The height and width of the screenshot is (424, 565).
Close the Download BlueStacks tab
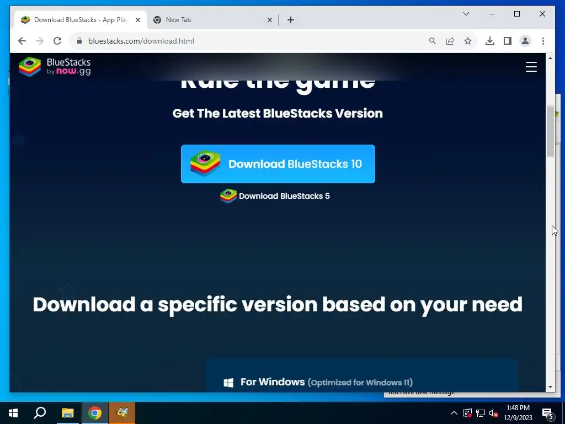tap(137, 20)
